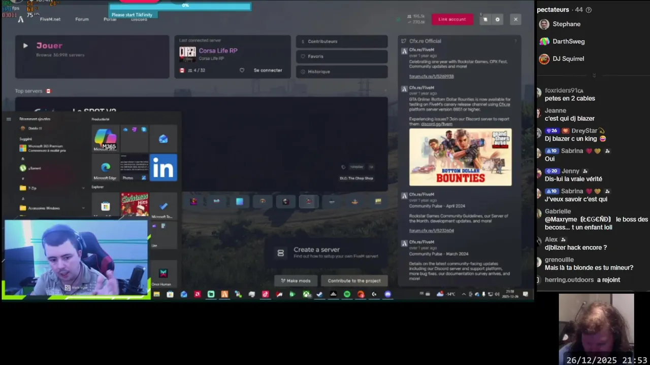Open the forum.cfx.re/t/5232604 link

[431, 231]
